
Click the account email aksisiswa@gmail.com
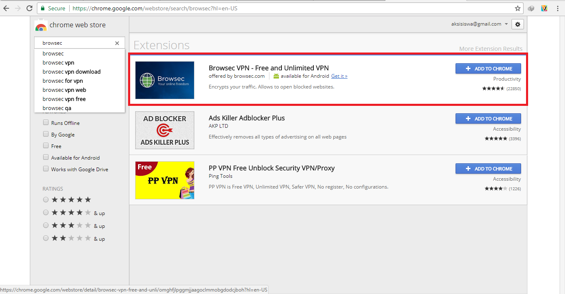tap(476, 24)
